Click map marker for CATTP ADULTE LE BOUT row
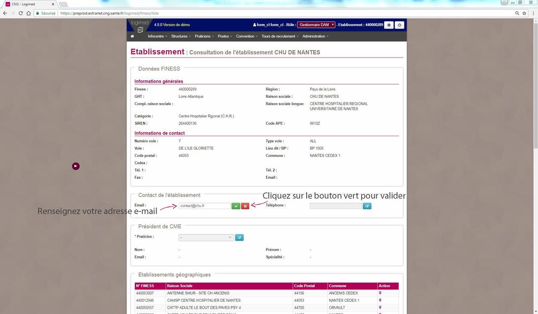Screen dimensions: 538x314 pyautogui.click(x=380, y=308)
